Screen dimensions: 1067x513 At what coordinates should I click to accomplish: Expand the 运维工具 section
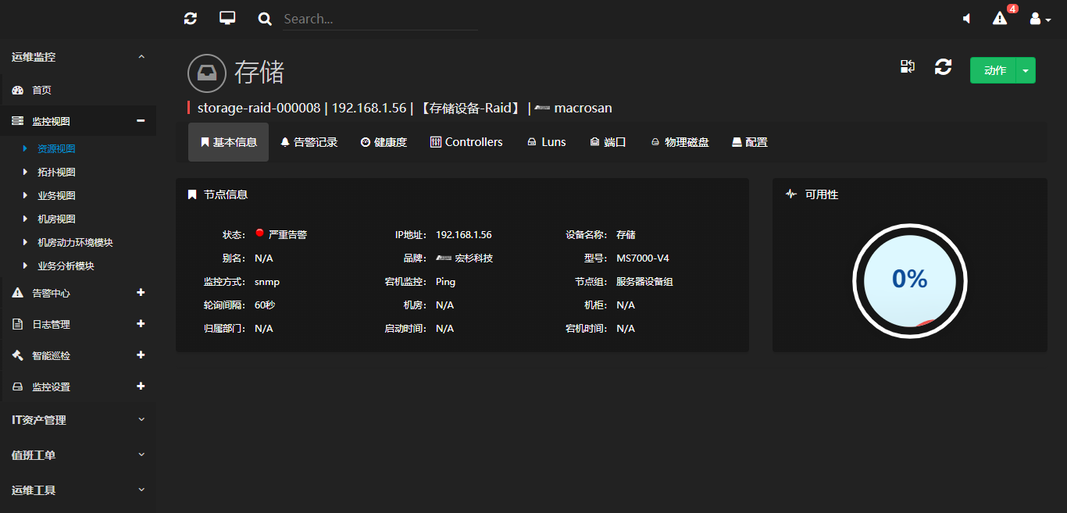click(78, 490)
